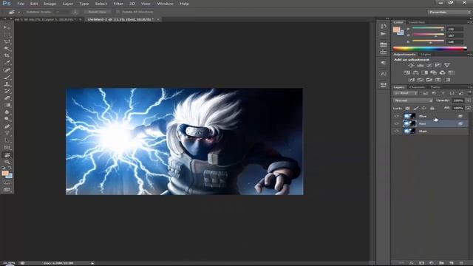473x266 pixels.
Task: Open the Filter menu
Action: pos(118,4)
